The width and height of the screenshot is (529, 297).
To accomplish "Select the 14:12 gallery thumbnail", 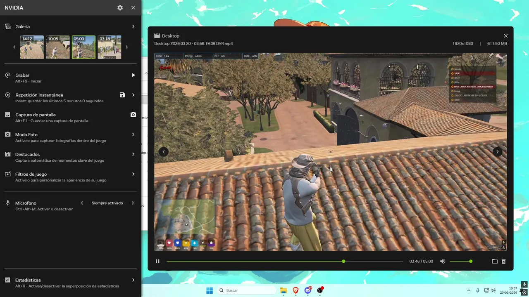I will click(32, 47).
